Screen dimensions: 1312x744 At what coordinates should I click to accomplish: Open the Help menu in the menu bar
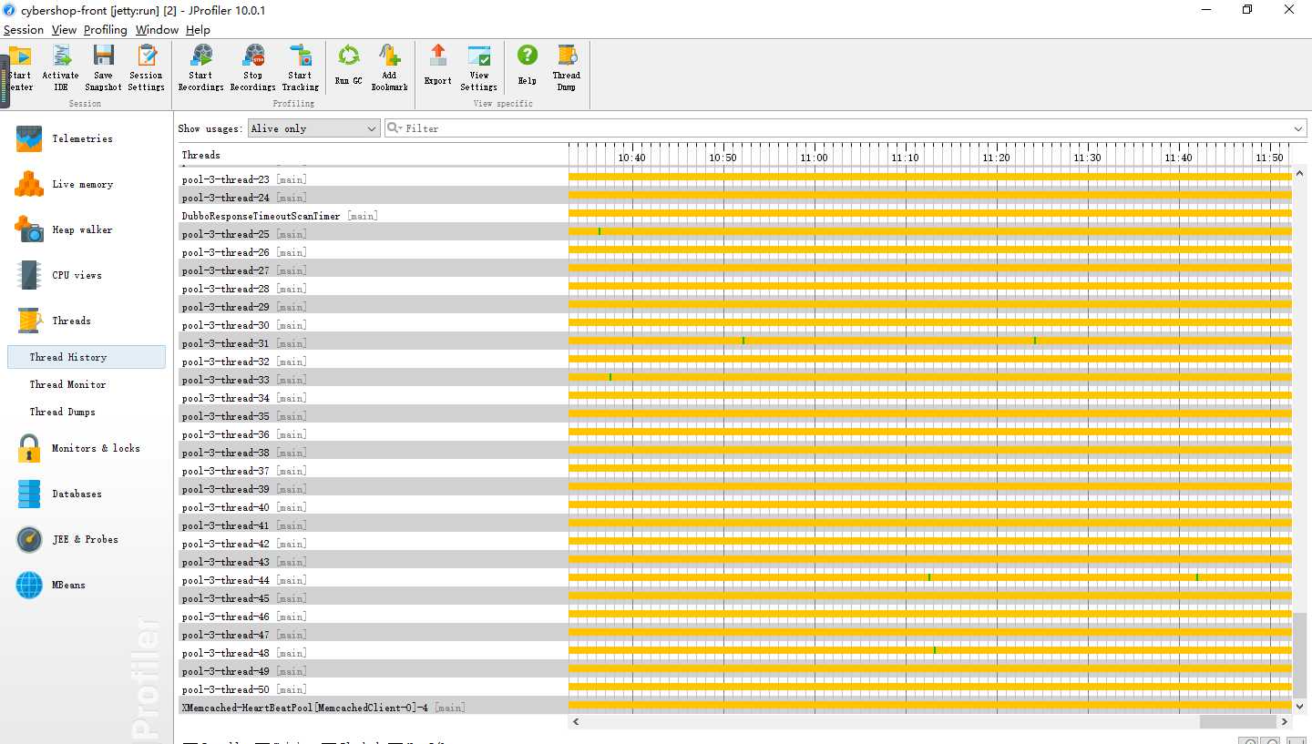coord(198,30)
